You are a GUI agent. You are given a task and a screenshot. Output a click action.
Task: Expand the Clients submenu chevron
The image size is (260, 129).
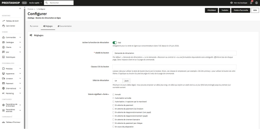[20, 47]
